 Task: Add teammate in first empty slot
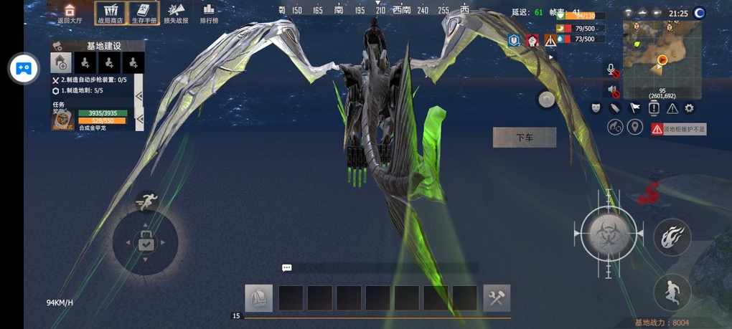click(x=85, y=63)
